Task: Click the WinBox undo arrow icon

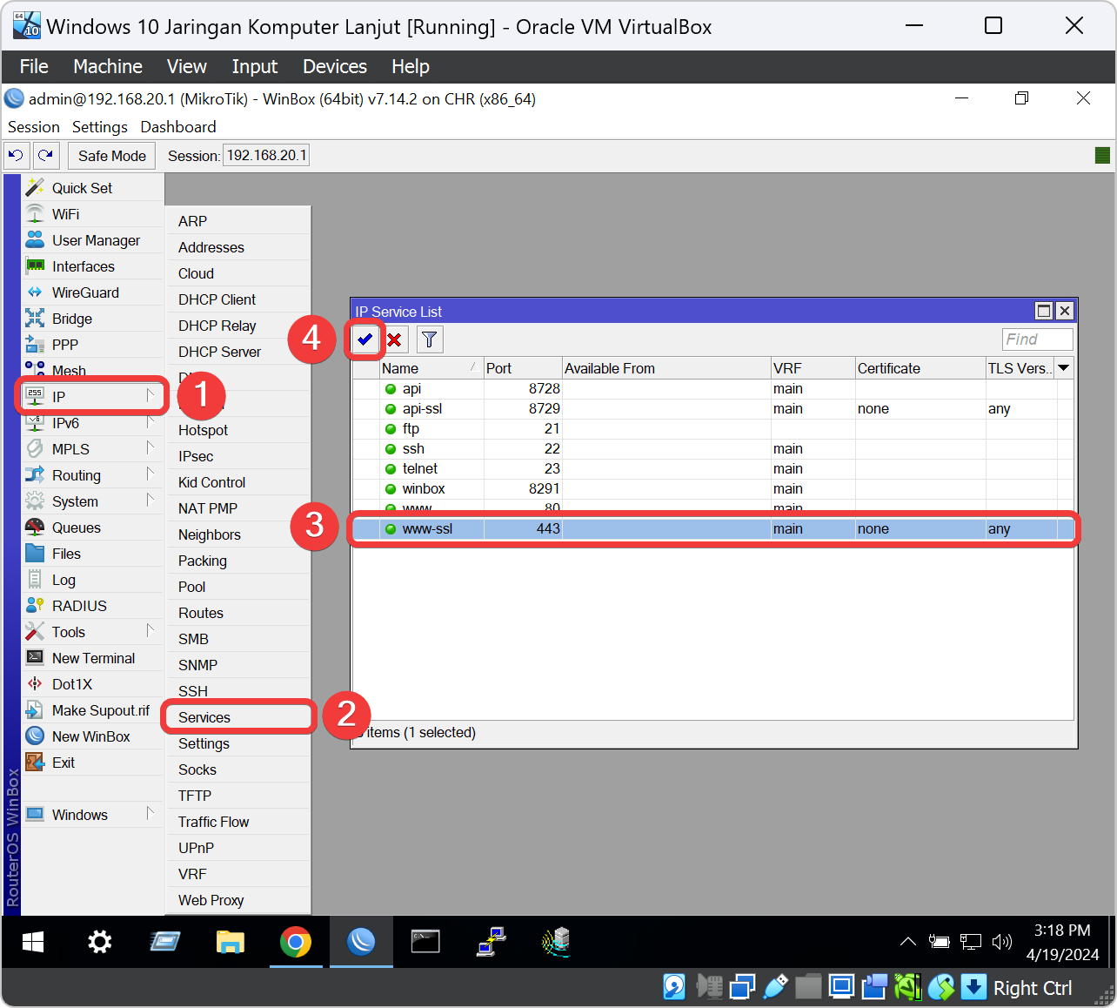Action: point(16,156)
